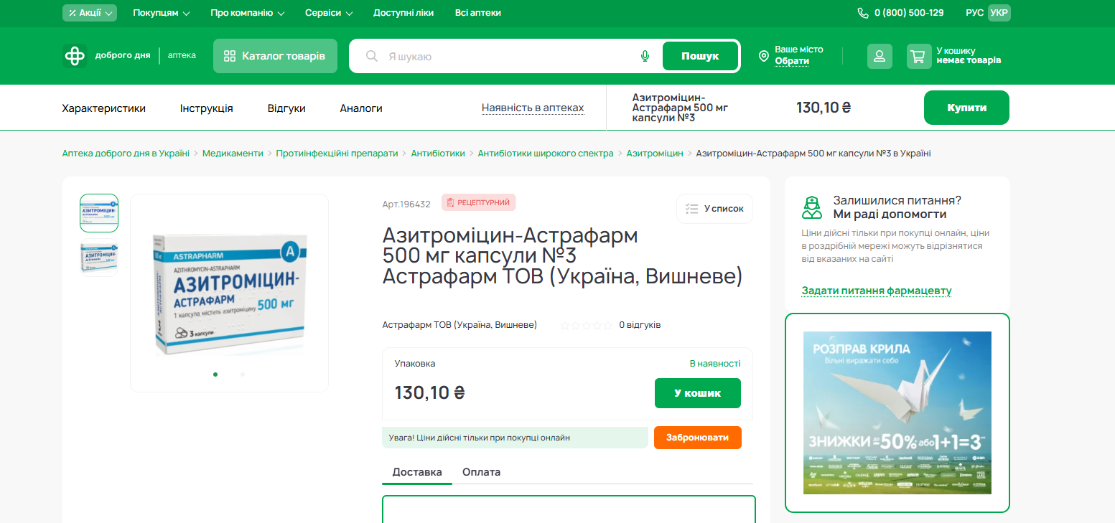Viewport: 1115px width, 523px height.
Task: Open the shopping cart icon
Action: [919, 56]
